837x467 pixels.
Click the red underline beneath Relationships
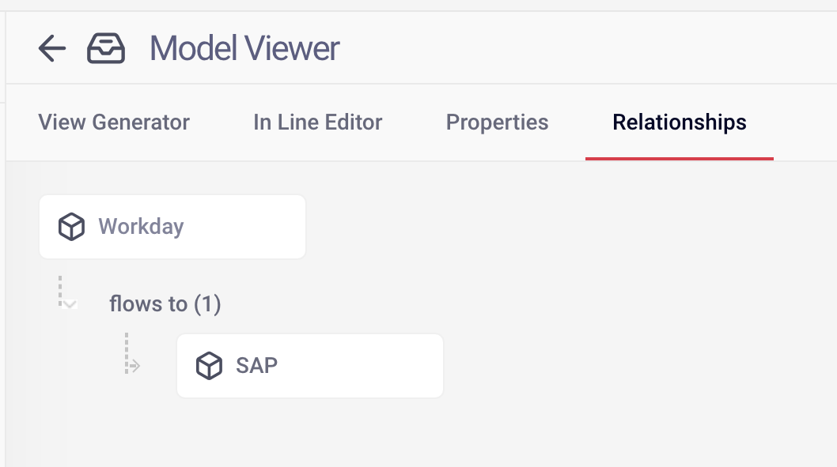pos(679,158)
